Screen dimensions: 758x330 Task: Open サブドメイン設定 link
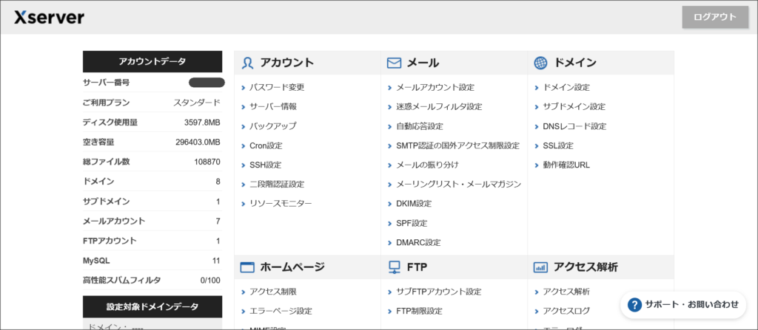point(574,106)
